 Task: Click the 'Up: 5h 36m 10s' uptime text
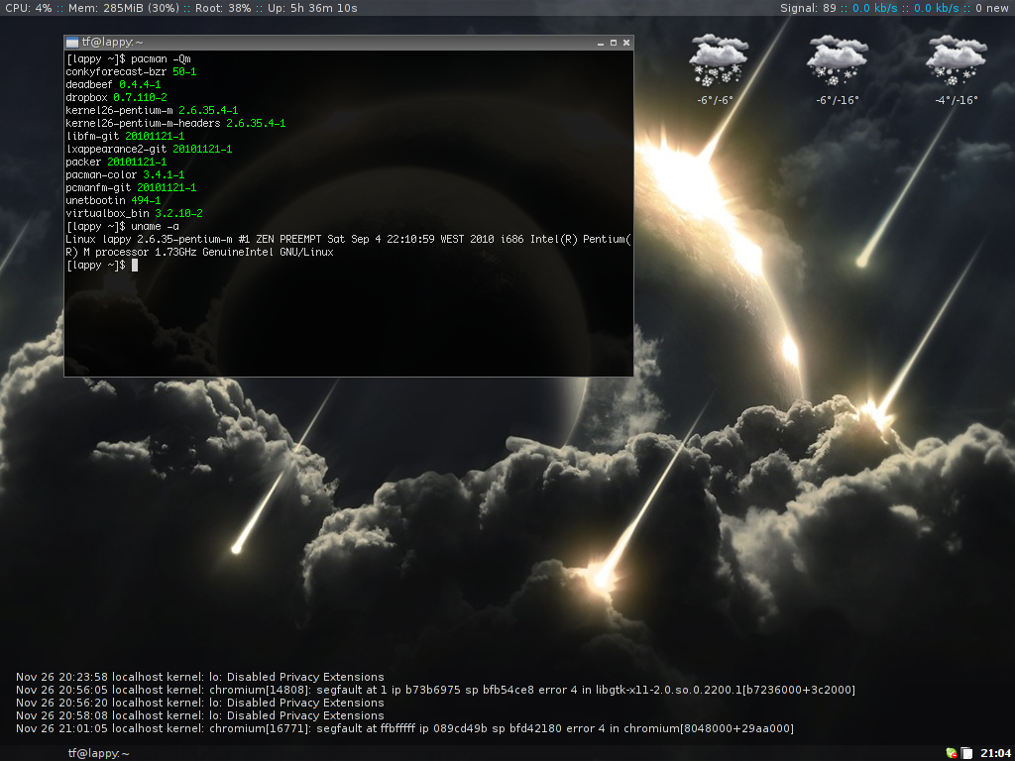[312, 8]
